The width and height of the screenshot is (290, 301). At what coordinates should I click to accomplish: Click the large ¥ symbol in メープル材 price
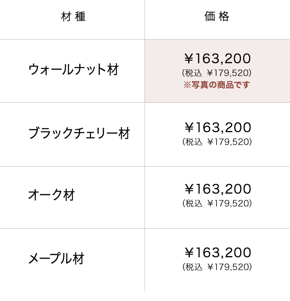pyautogui.click(x=189, y=253)
